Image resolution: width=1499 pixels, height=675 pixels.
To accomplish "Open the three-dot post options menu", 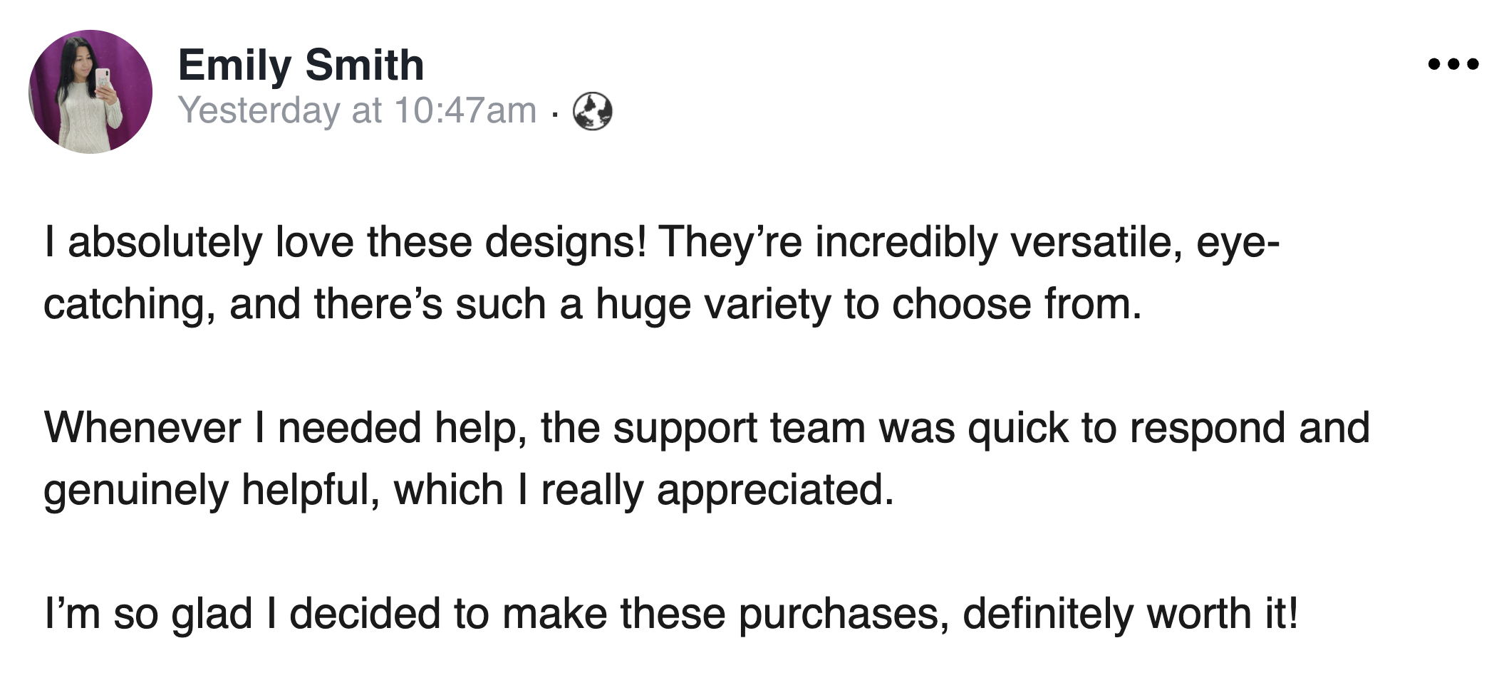I will point(1453,65).
